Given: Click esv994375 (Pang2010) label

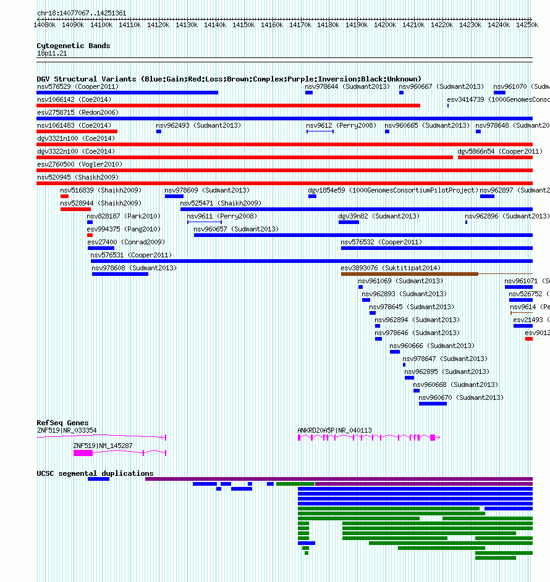Looking at the screenshot, I should 124,229.
